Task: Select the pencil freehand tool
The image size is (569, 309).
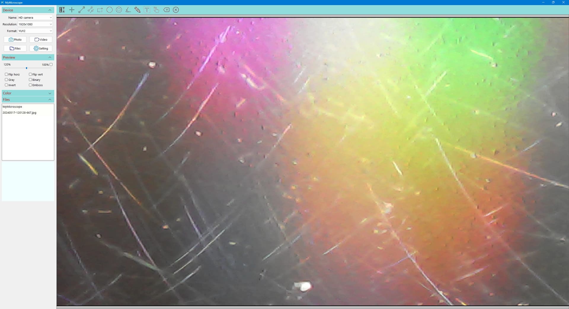Action: (x=137, y=10)
